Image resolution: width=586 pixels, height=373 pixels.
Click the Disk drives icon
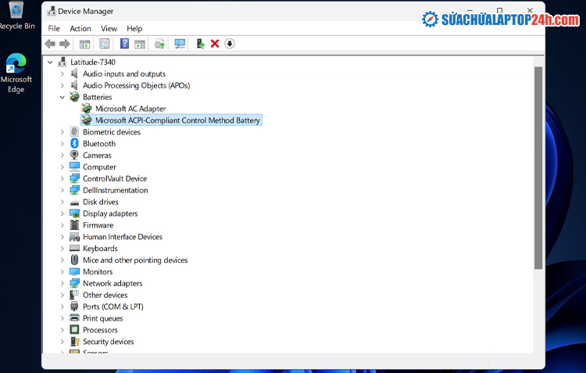point(74,203)
